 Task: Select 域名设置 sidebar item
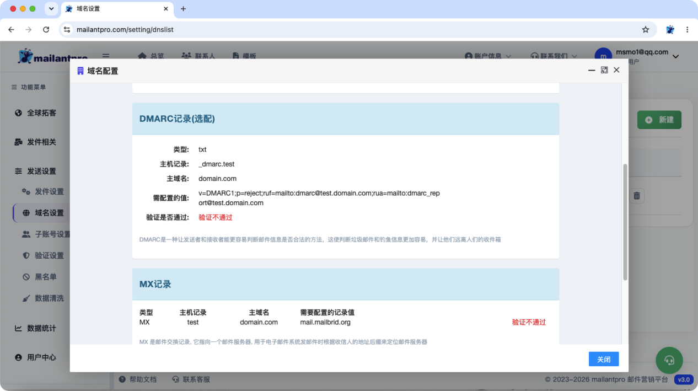[42, 213]
